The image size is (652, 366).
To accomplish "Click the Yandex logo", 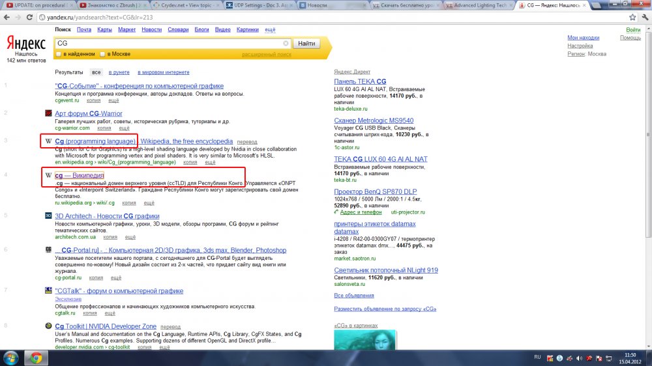I will coord(26,43).
